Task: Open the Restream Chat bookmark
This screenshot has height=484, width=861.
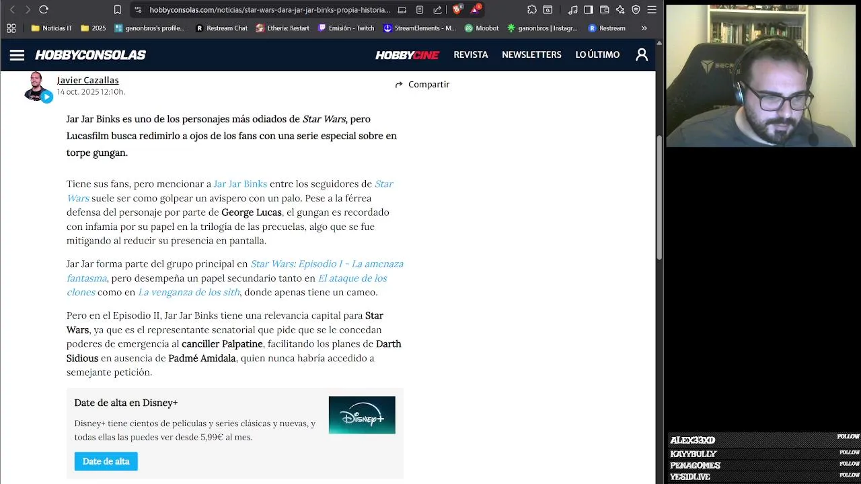Action: (221, 28)
